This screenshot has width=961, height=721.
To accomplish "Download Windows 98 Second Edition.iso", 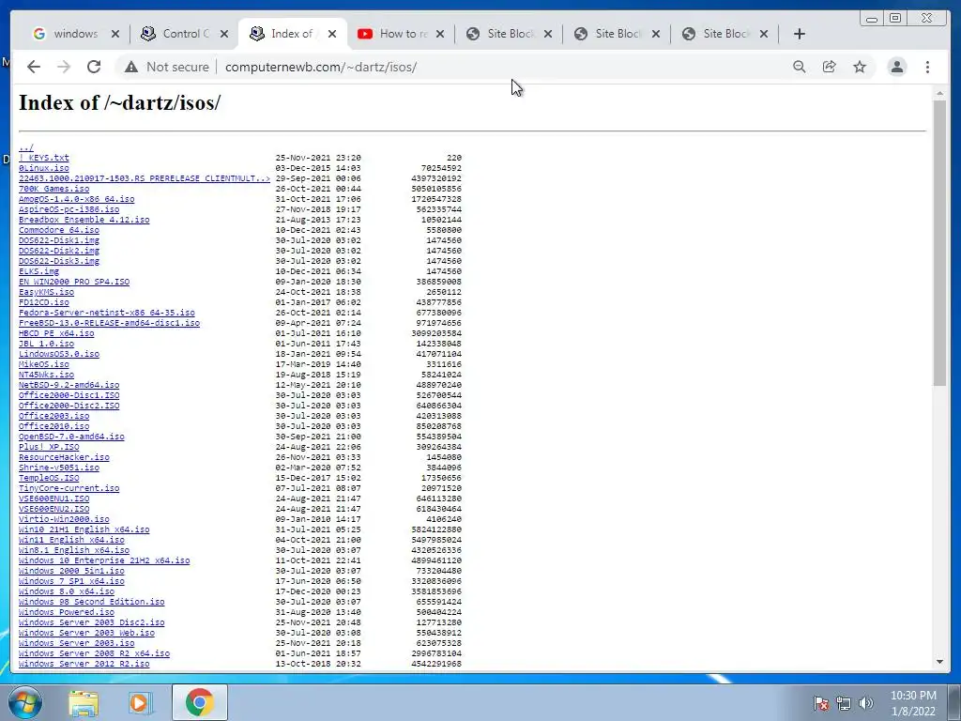I will pos(91,602).
